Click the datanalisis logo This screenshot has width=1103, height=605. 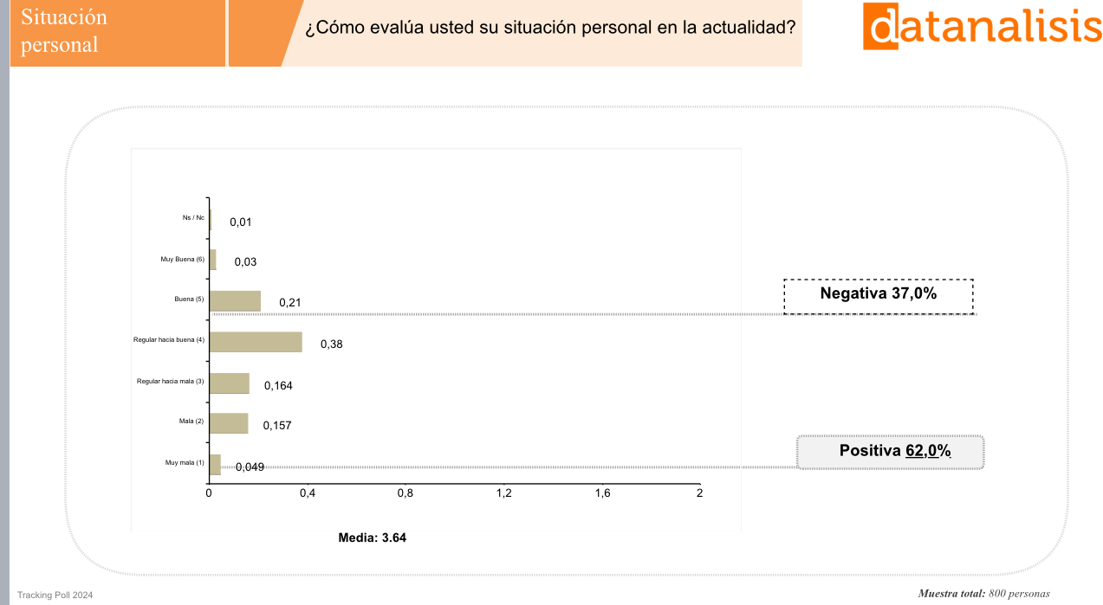point(982,26)
